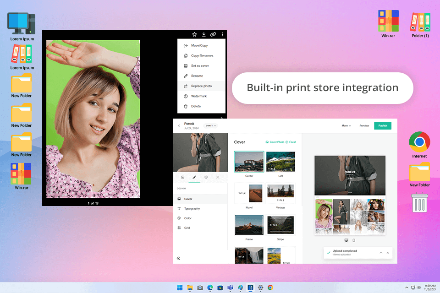Screen dimensions: 440x293
Task: Expand the More dropdown in the editor header
Action: tap(346, 125)
